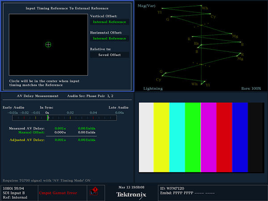Click the Manual Offset 0.00 fields value
The image size is (268, 201).
[x=87, y=132]
